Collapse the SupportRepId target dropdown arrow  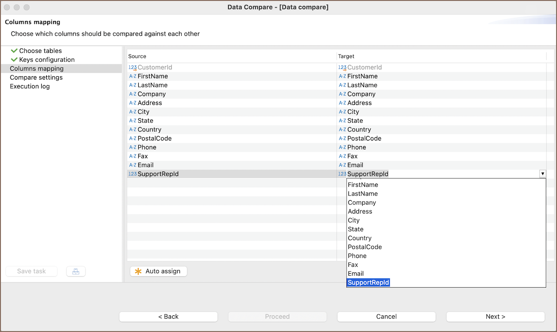[x=542, y=174]
